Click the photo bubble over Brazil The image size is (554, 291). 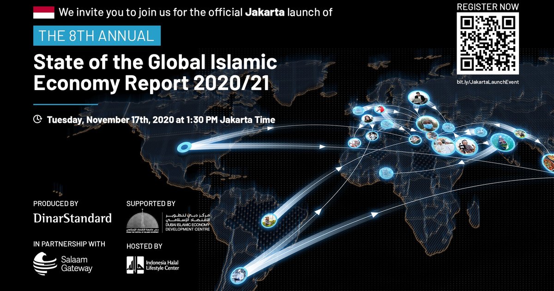268,220
